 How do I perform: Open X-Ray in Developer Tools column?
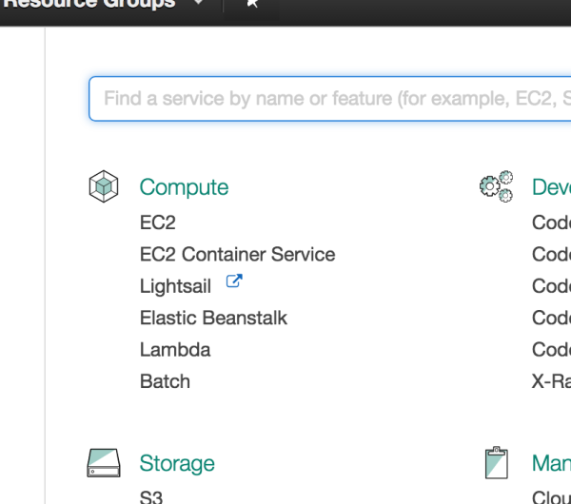(551, 381)
